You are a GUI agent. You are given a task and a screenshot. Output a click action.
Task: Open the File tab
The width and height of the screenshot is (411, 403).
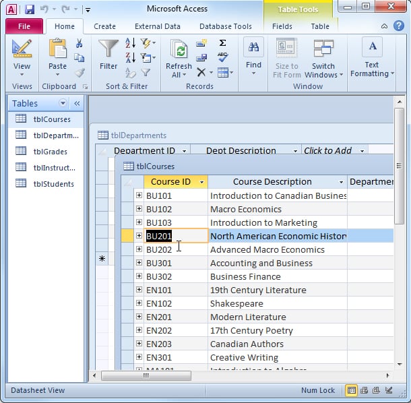click(24, 26)
